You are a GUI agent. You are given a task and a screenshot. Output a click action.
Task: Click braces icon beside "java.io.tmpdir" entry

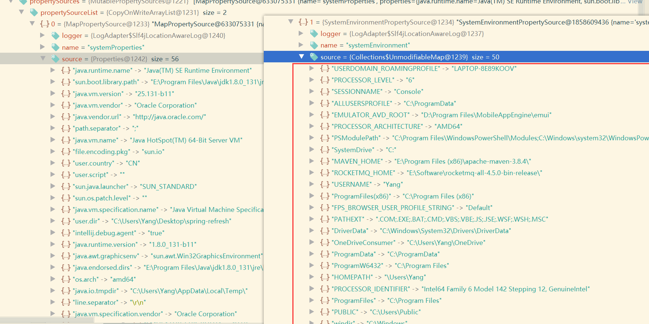click(66, 291)
